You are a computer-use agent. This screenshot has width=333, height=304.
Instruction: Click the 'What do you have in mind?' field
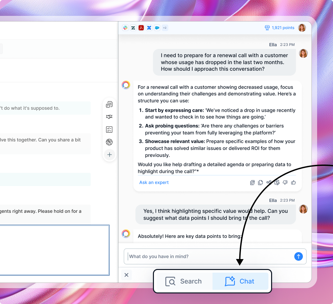point(209,256)
